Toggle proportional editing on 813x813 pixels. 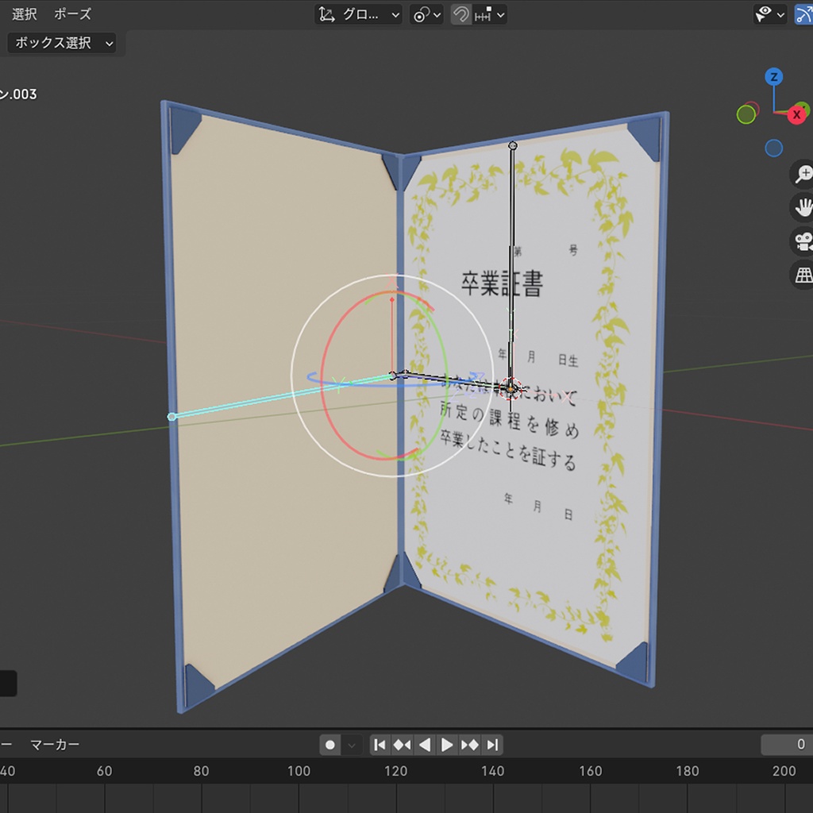coord(421,14)
